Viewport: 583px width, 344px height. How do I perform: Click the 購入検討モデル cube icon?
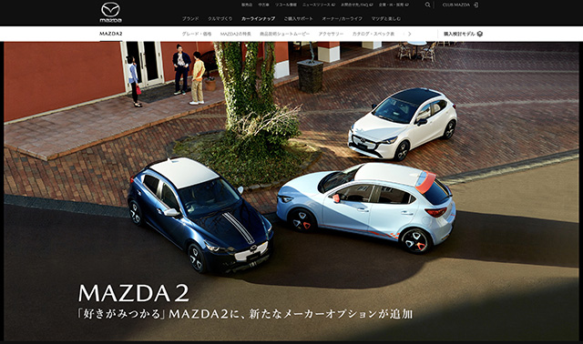tap(480, 34)
